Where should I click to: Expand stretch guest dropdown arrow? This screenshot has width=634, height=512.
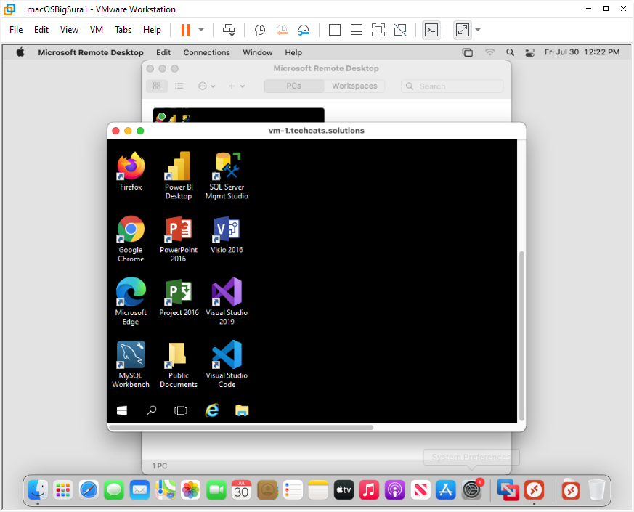[478, 30]
